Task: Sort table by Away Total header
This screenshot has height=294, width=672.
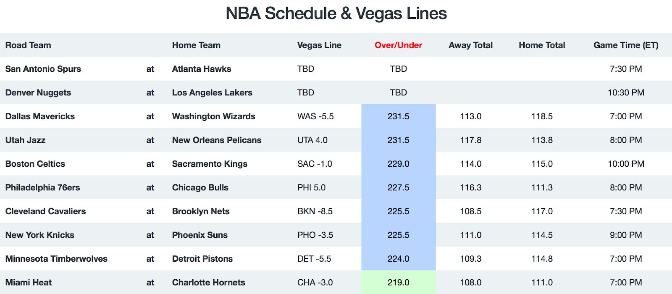Action: coord(470,45)
